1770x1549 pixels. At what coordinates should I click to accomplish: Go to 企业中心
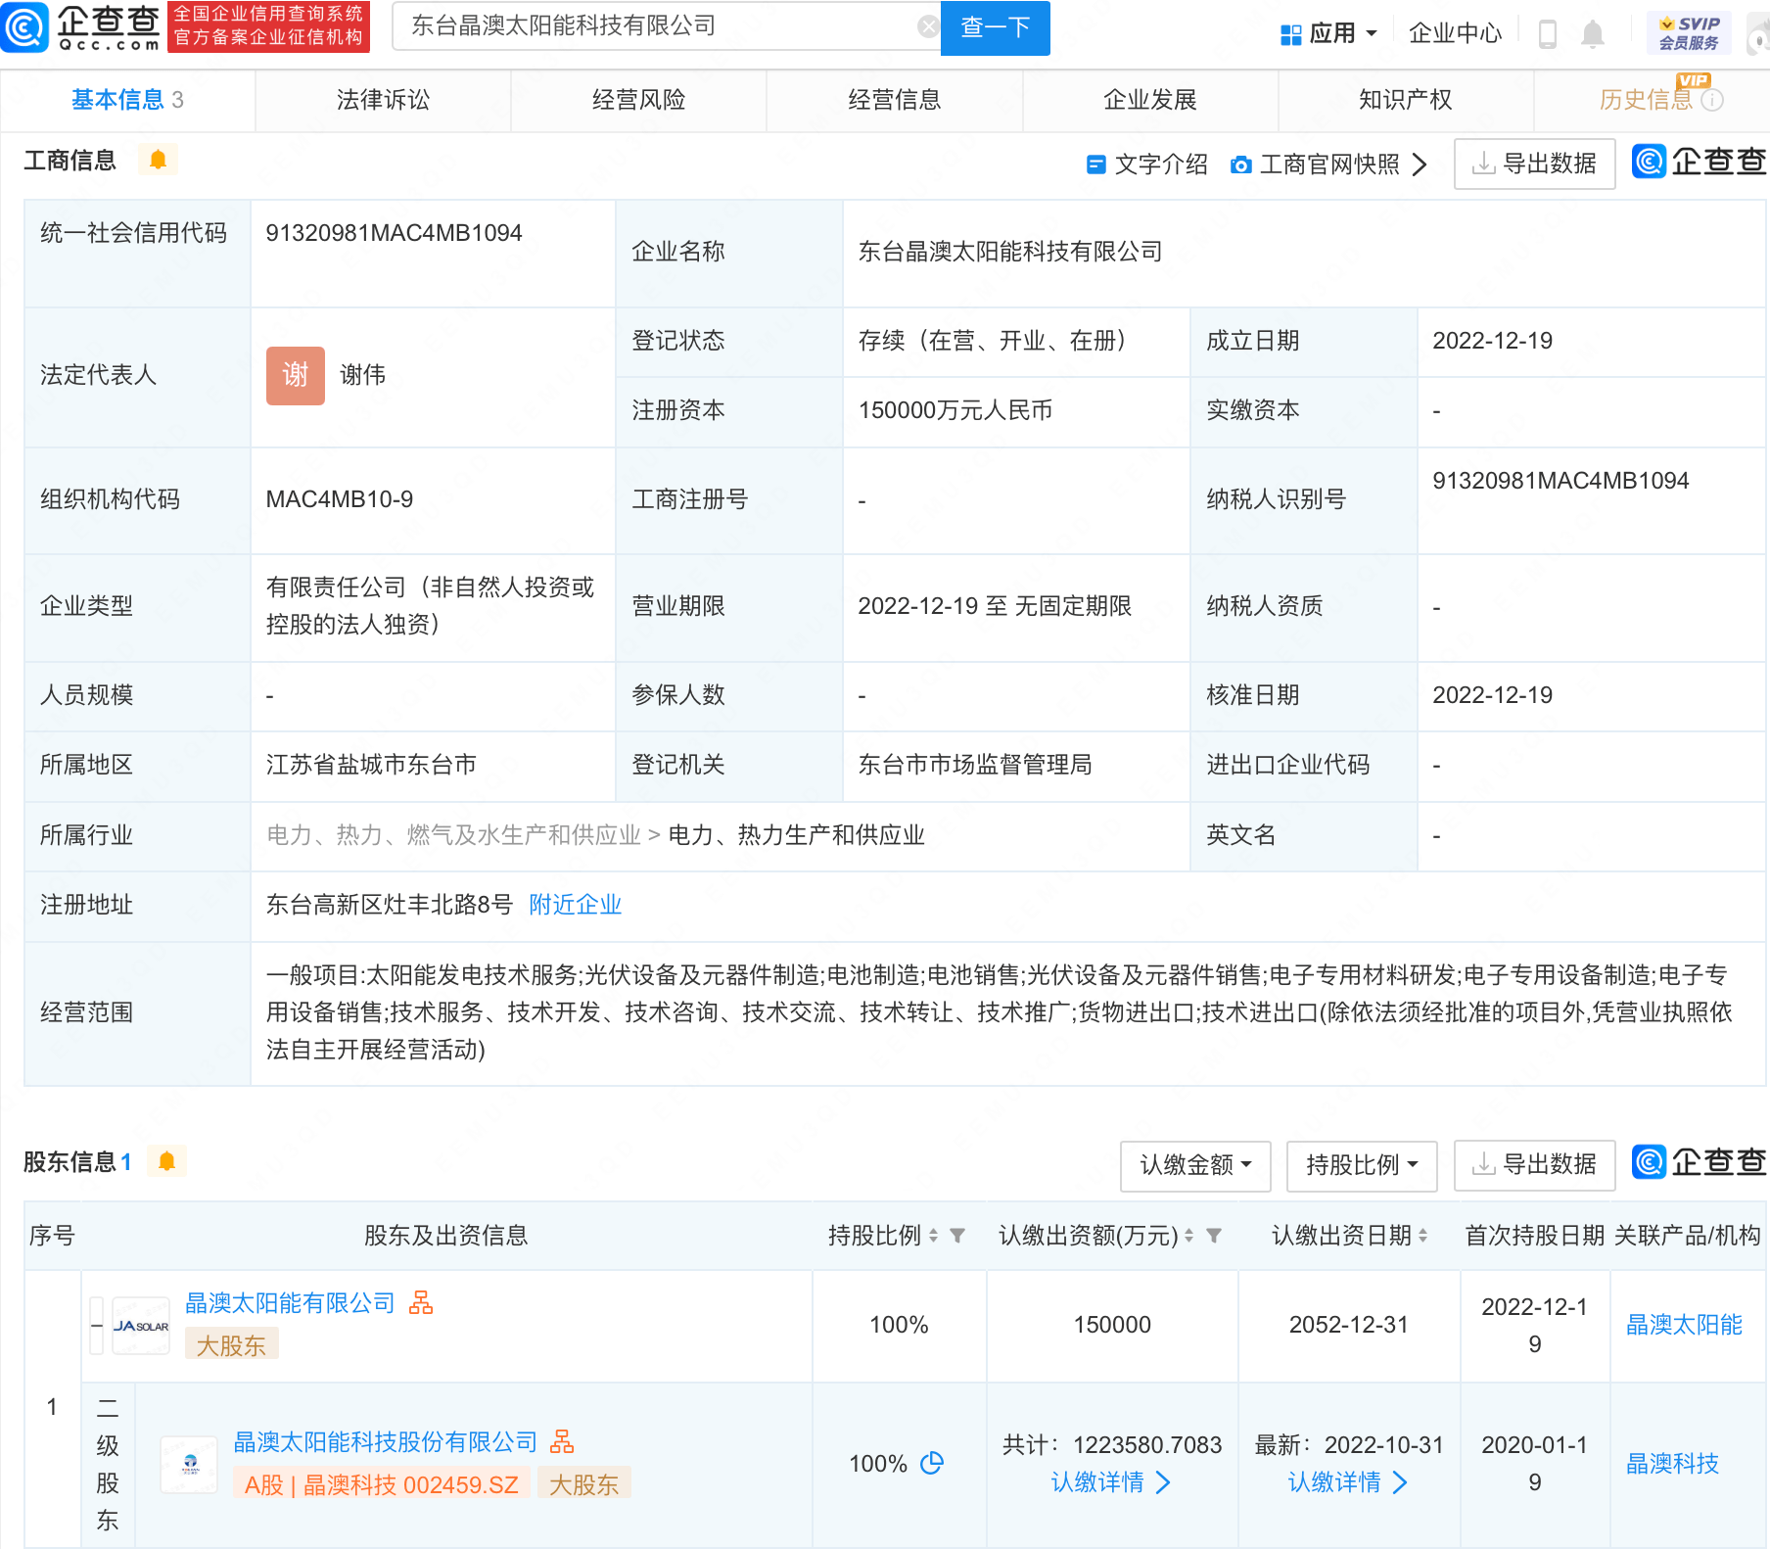pos(1455,33)
